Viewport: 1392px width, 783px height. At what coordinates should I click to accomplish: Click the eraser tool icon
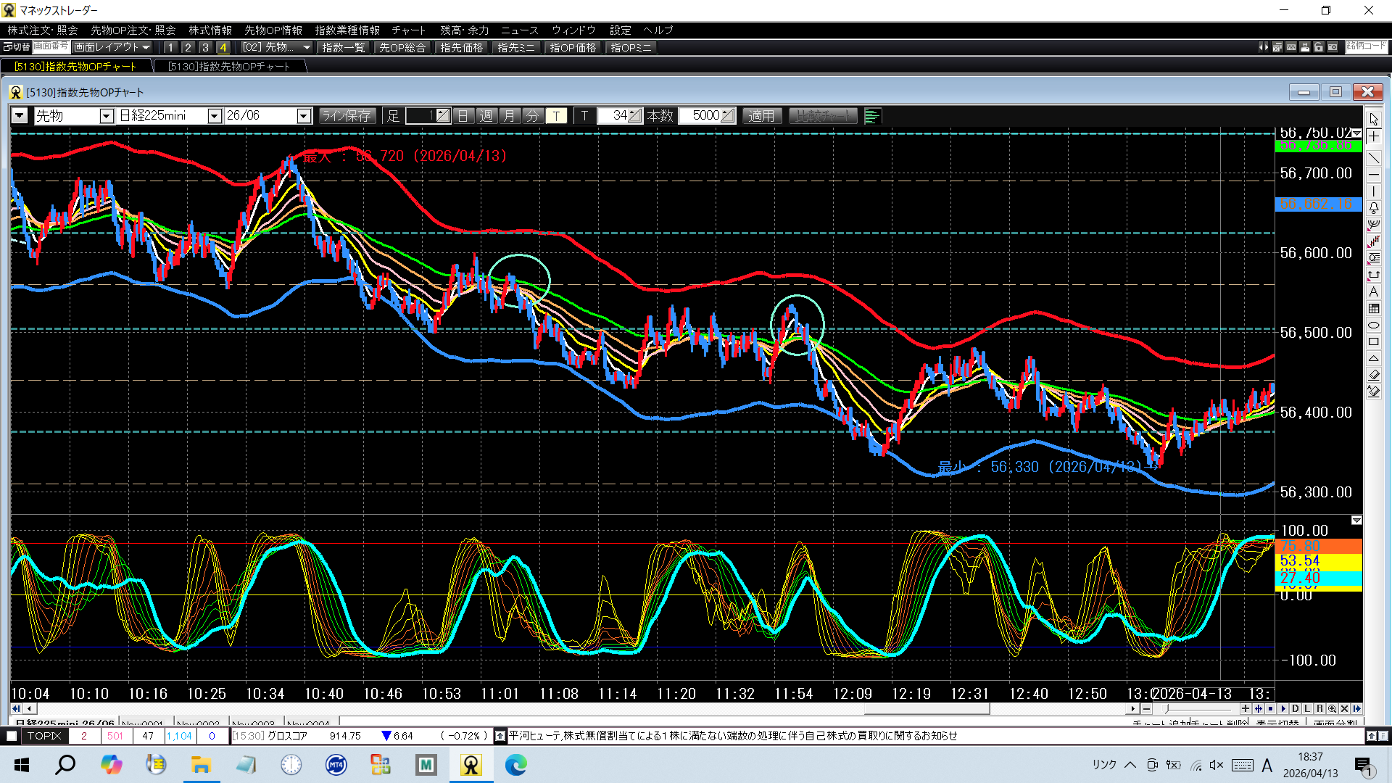pos(1374,375)
